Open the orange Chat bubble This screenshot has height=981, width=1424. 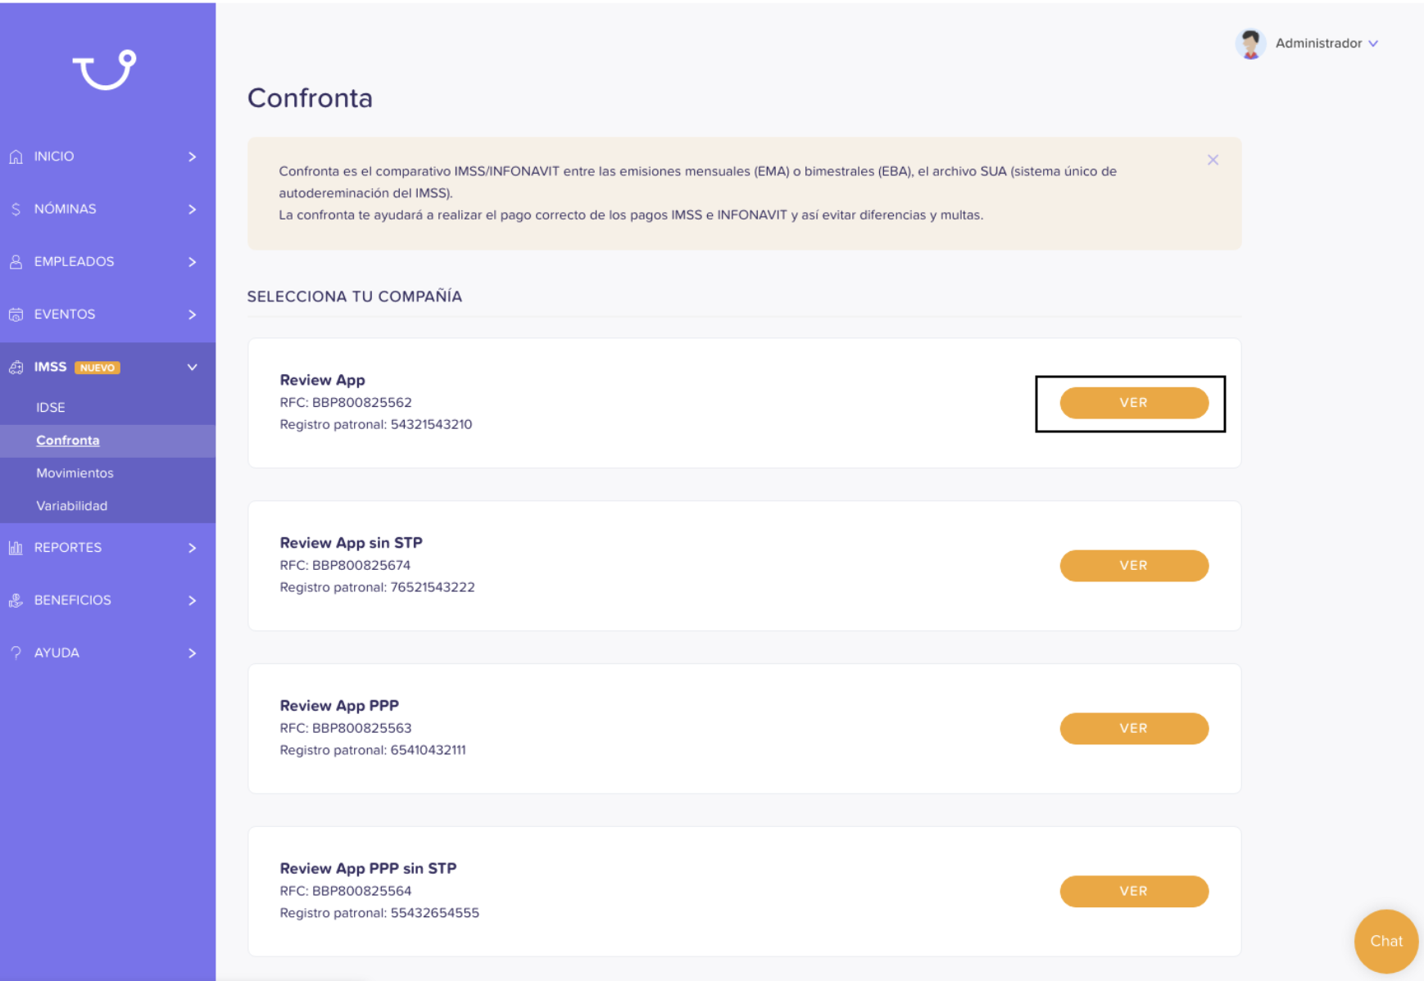pos(1386,942)
